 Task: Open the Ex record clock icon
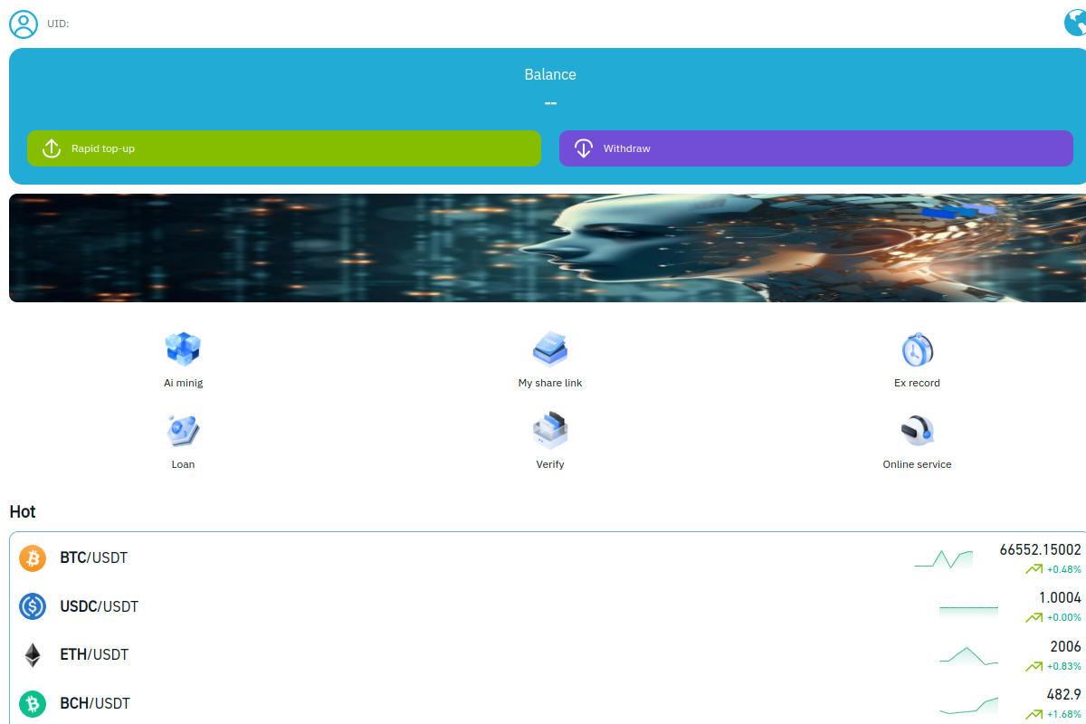pyautogui.click(x=917, y=348)
